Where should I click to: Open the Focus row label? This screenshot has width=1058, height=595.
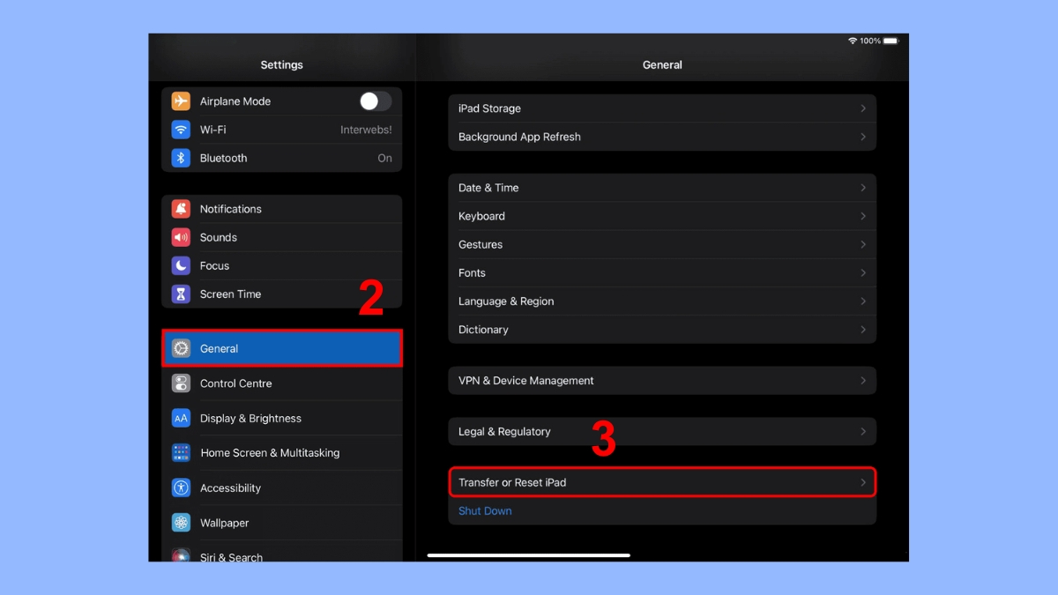(x=214, y=265)
